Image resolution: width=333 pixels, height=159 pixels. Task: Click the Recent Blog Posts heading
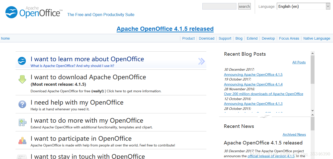pos(245,54)
